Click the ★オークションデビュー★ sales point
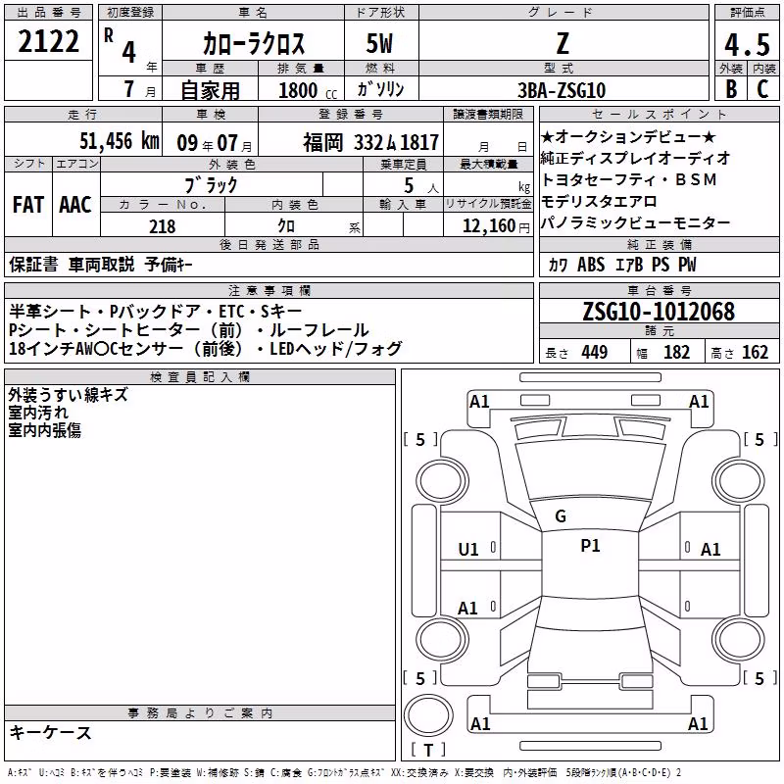This screenshot has width=784, height=784. [x=628, y=136]
